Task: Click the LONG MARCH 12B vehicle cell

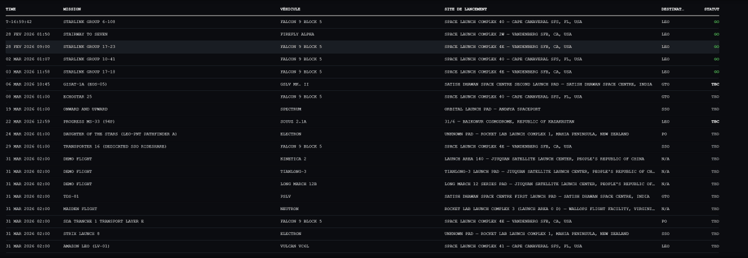Action: pos(299,184)
